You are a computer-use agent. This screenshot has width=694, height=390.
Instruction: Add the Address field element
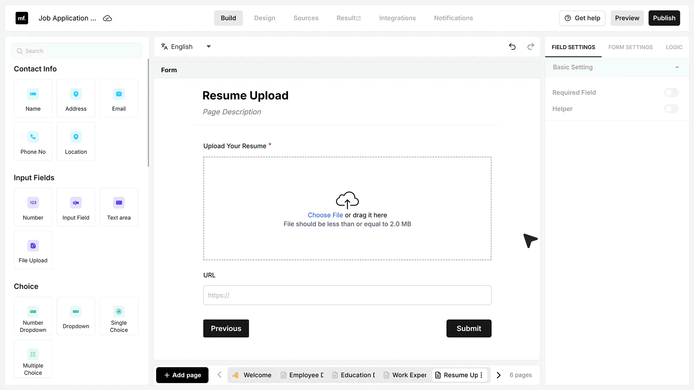tap(76, 98)
